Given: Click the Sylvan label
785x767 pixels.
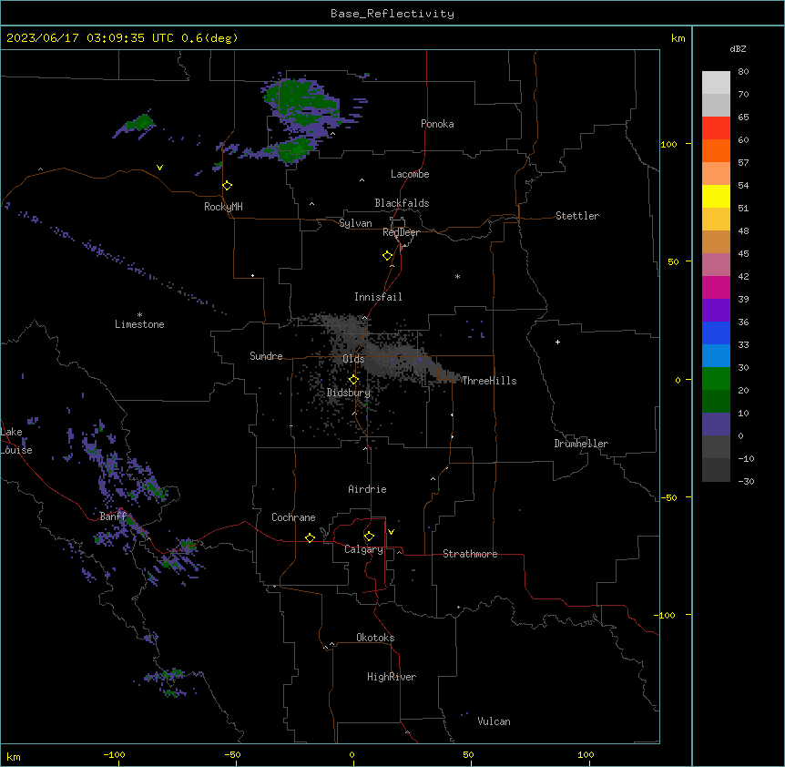Looking at the screenshot, I should (355, 223).
